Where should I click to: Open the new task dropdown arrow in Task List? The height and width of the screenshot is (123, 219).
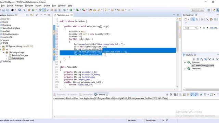tap(189, 19)
